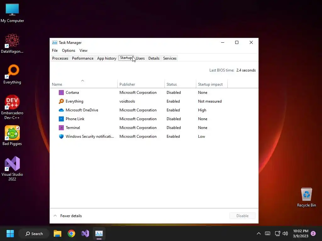Select the Startup tab

pyautogui.click(x=126, y=58)
